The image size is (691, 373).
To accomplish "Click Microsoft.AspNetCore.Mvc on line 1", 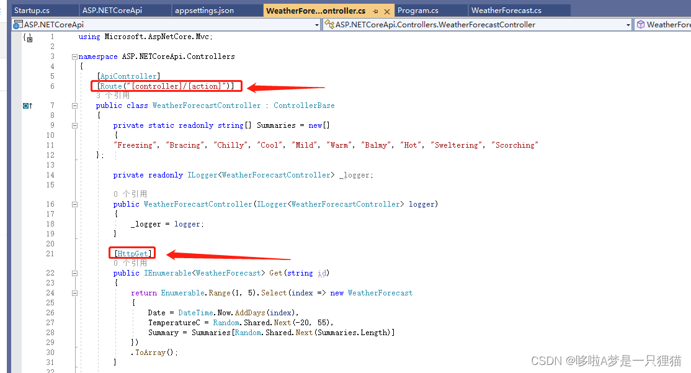I will (157, 37).
